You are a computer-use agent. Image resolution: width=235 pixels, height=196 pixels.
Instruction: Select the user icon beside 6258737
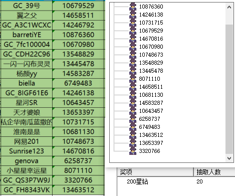pos(133,119)
